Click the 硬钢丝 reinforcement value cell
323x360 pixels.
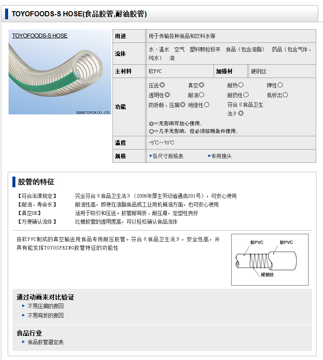point(282,72)
